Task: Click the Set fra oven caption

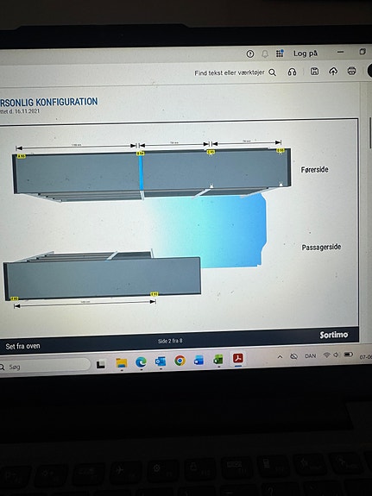Action: click(22, 346)
